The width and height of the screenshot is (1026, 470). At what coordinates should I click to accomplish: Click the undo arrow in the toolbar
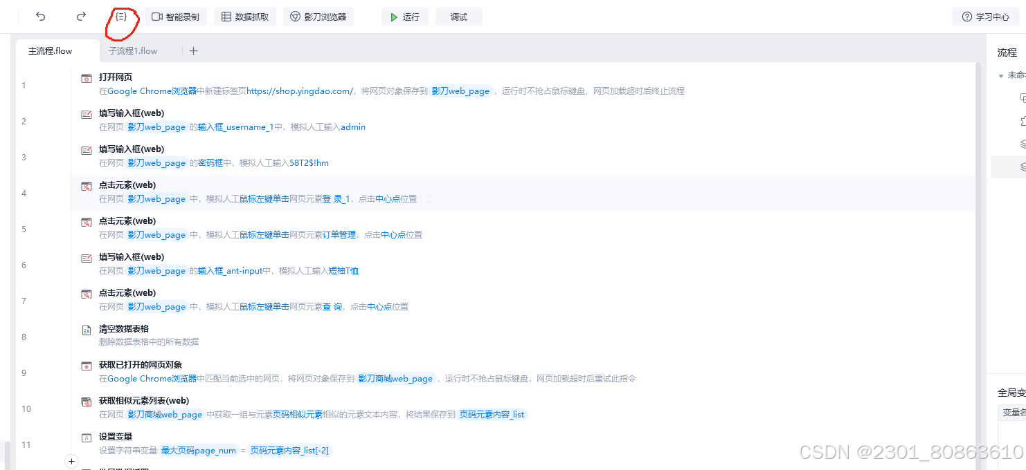41,17
